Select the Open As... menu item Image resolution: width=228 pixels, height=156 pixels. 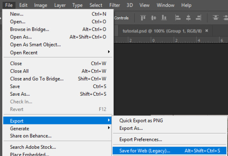tap(58, 37)
